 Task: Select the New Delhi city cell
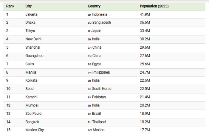coord(33,39)
